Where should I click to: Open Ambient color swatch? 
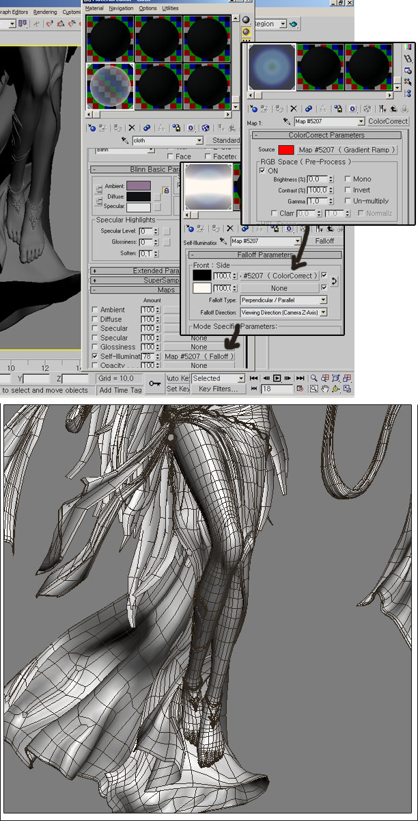[138, 185]
